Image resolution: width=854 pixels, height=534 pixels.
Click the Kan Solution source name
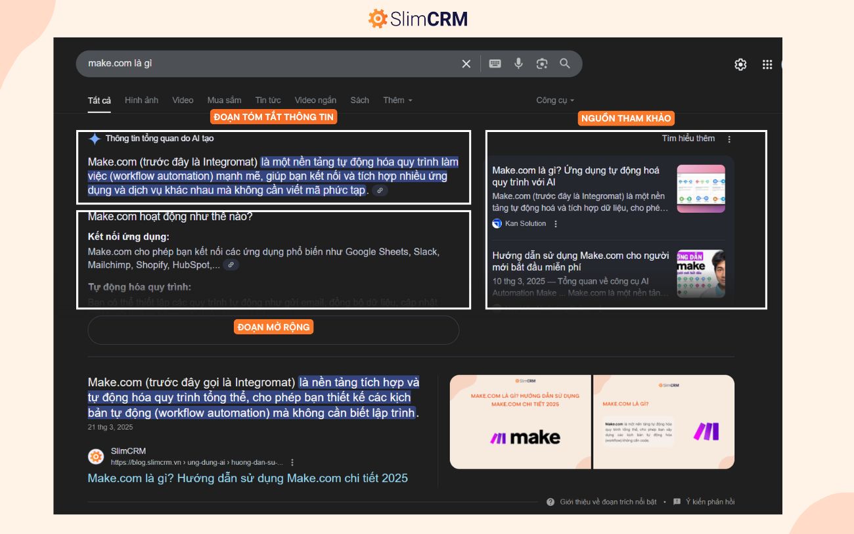526,224
